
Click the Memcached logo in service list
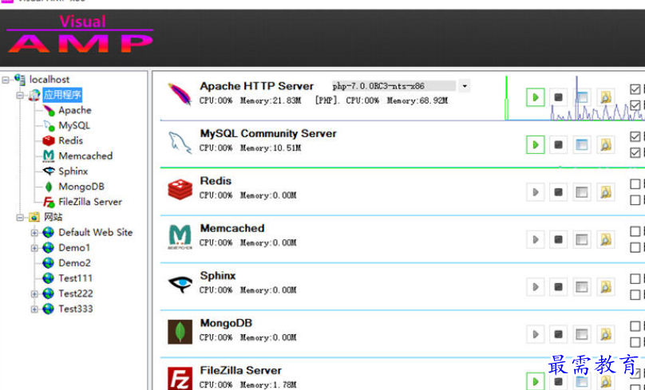click(180, 237)
